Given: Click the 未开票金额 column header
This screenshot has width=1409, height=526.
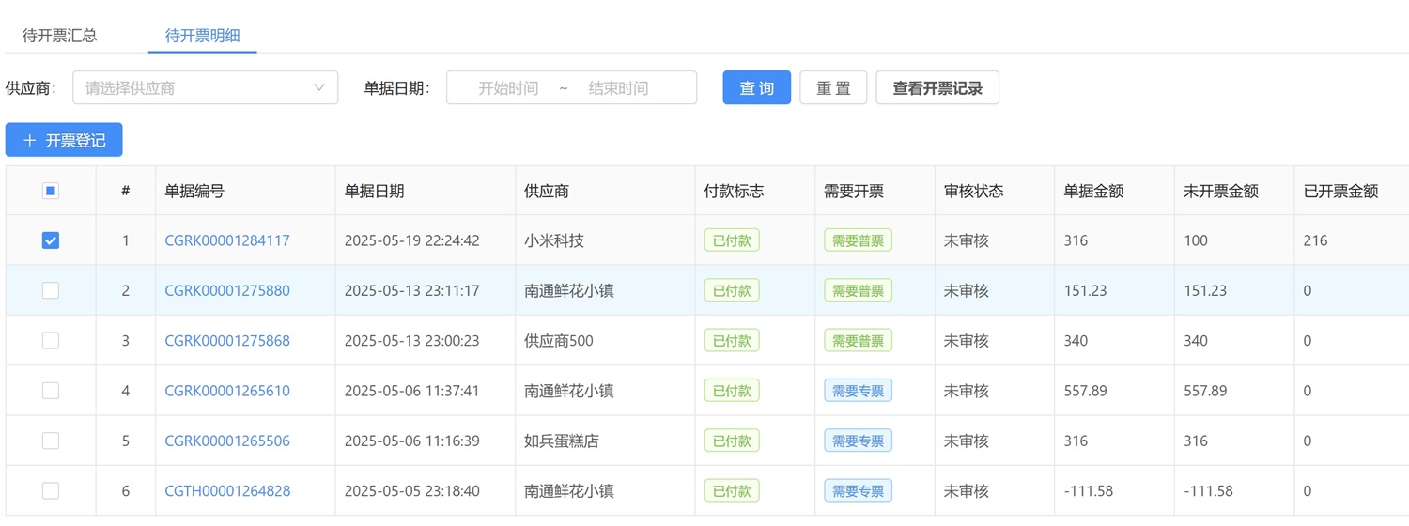Looking at the screenshot, I should pyautogui.click(x=1221, y=191).
